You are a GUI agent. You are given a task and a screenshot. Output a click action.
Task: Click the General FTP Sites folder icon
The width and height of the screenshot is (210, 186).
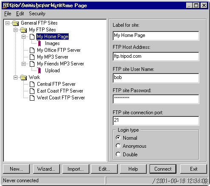15,23
